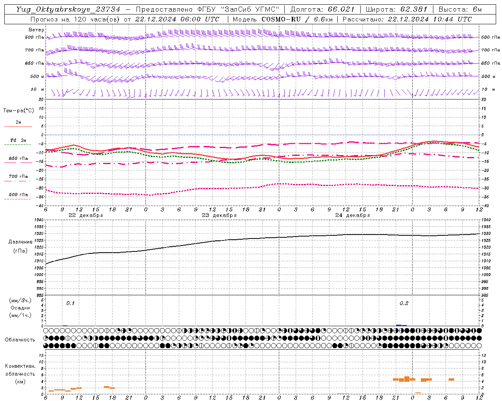502x401 pixels.
Task: Click the 700 гПа temperature legend entry
Action: pos(18,177)
